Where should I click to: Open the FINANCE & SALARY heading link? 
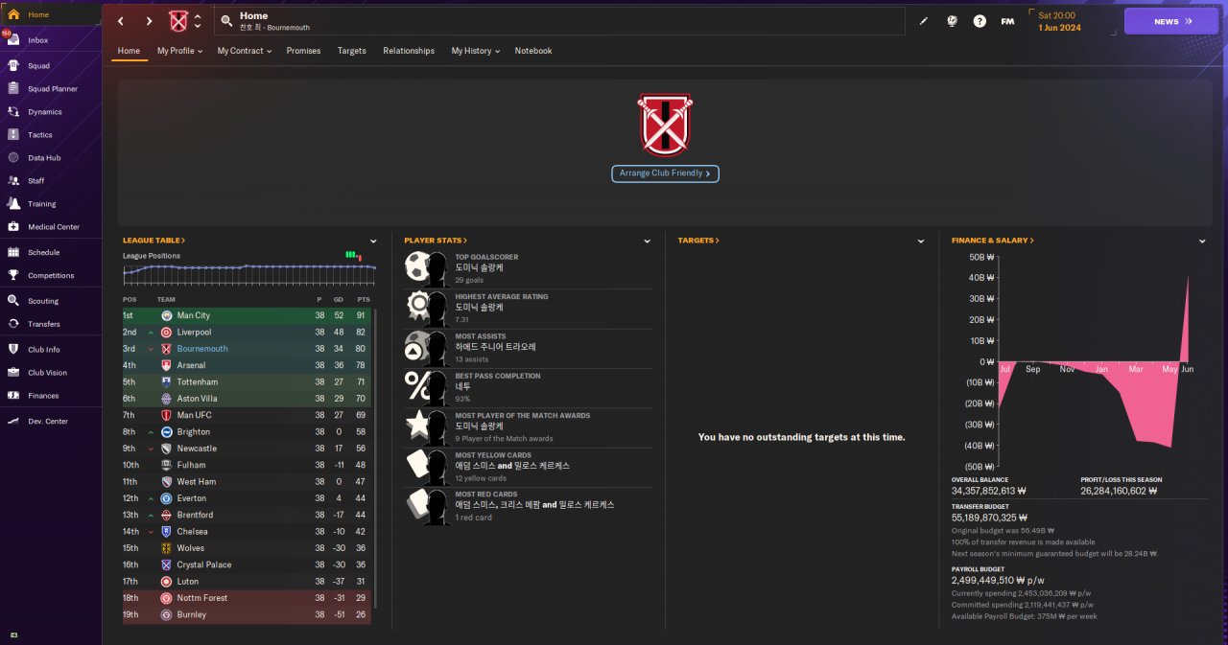pyautogui.click(x=993, y=241)
